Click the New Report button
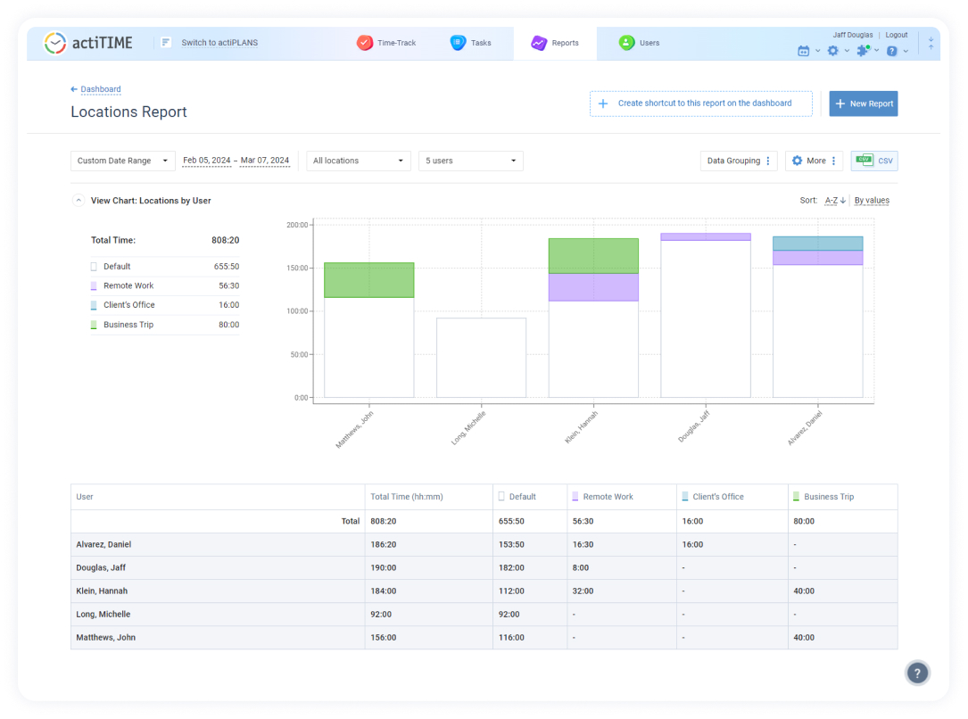Viewport: 968px width, 719px height. [863, 103]
